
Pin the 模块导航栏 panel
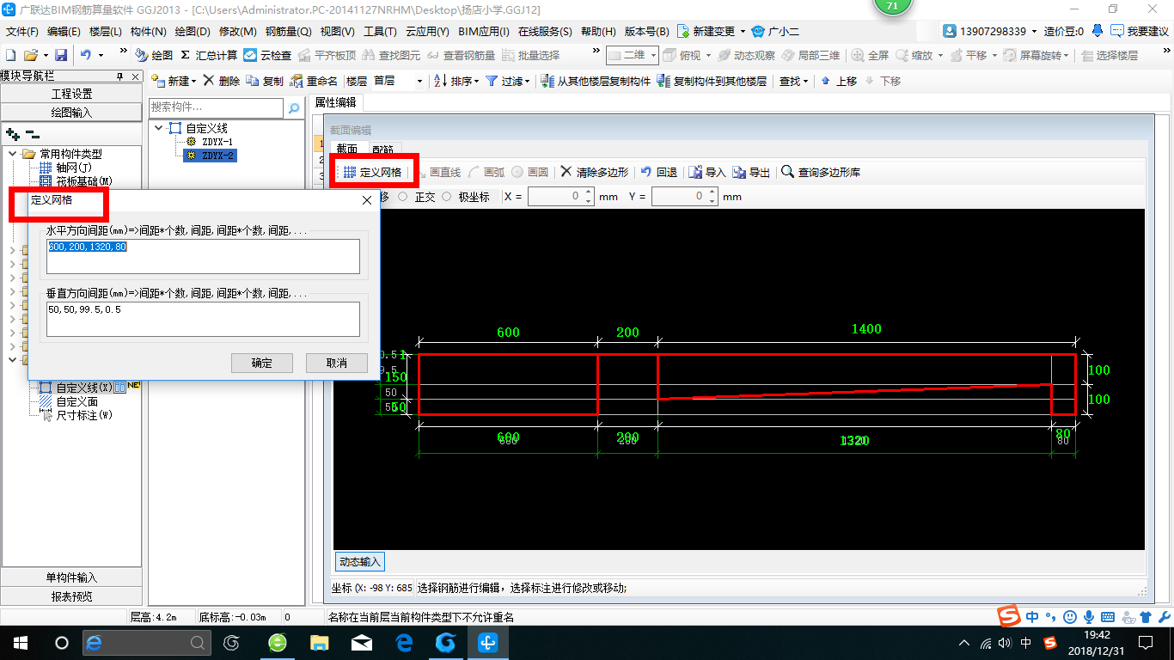pos(120,76)
